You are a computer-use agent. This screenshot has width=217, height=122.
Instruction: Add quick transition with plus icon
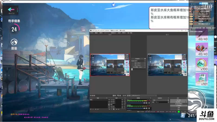tap(145, 61)
